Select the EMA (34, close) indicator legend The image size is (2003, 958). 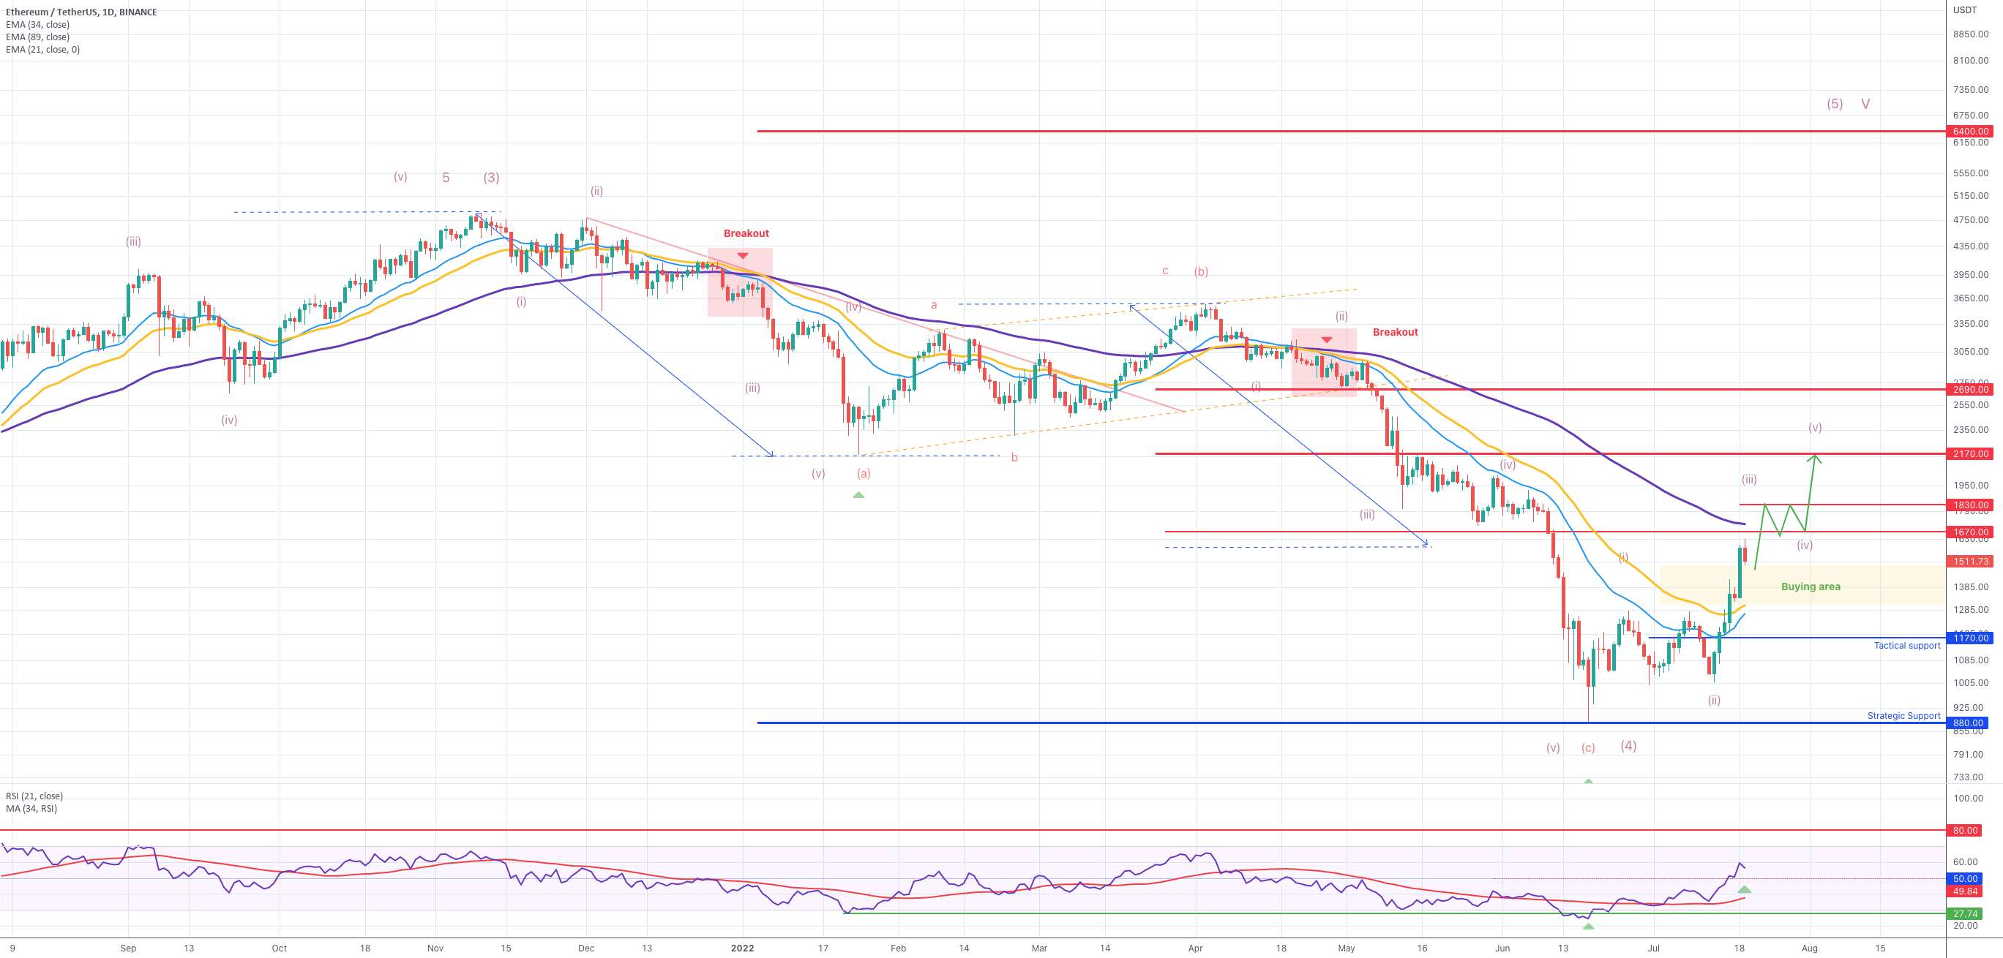37,24
